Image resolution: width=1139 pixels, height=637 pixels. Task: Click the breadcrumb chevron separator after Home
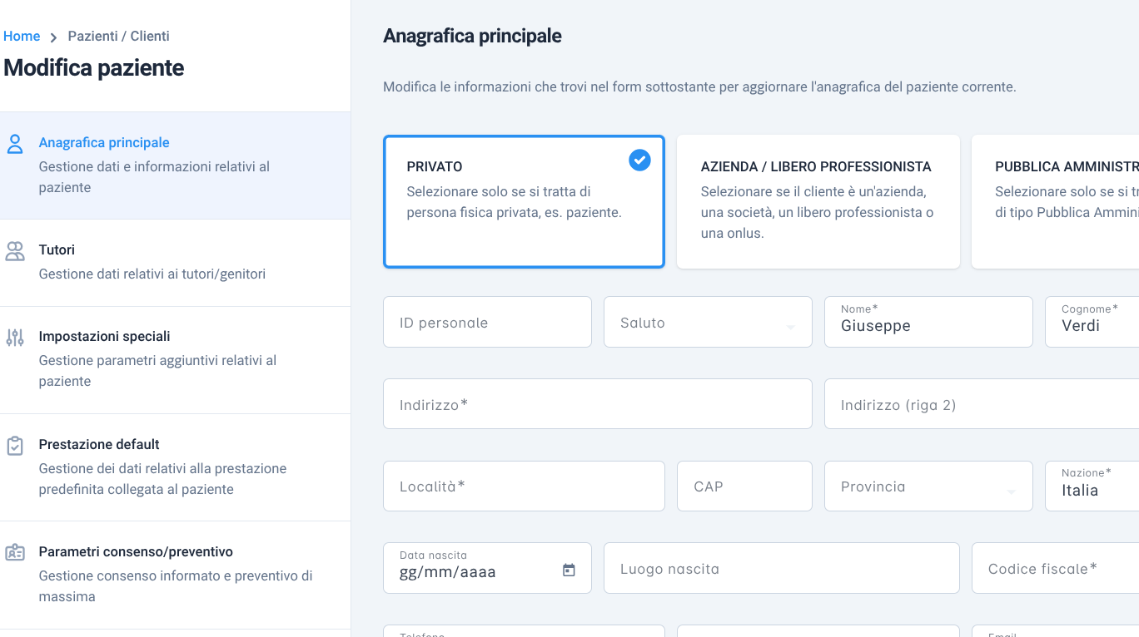tap(53, 37)
